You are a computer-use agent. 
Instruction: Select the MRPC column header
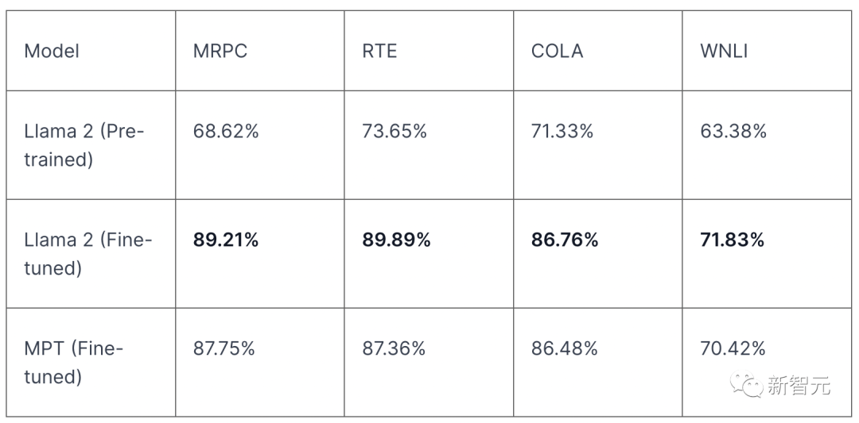[x=220, y=51]
